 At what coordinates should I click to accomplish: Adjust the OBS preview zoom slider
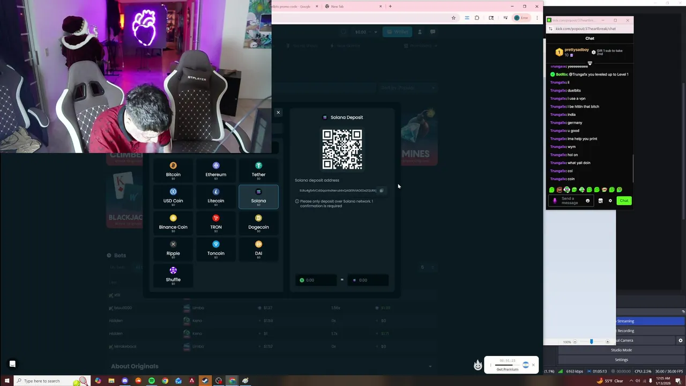click(591, 342)
